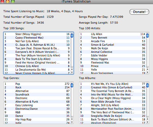Select artist Simon & Garfunkel
Screen dimensions: 153x127
click(113, 45)
